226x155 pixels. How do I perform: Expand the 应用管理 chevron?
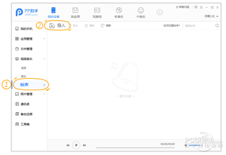point(44,39)
